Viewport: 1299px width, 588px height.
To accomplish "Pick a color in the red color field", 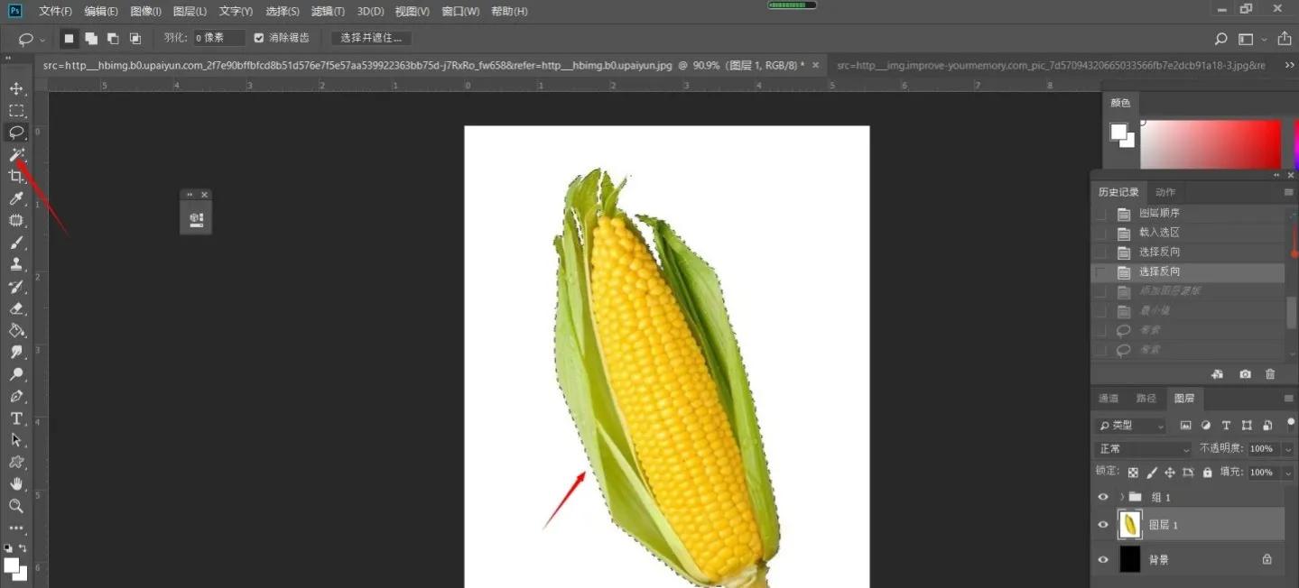I will click(x=1211, y=144).
